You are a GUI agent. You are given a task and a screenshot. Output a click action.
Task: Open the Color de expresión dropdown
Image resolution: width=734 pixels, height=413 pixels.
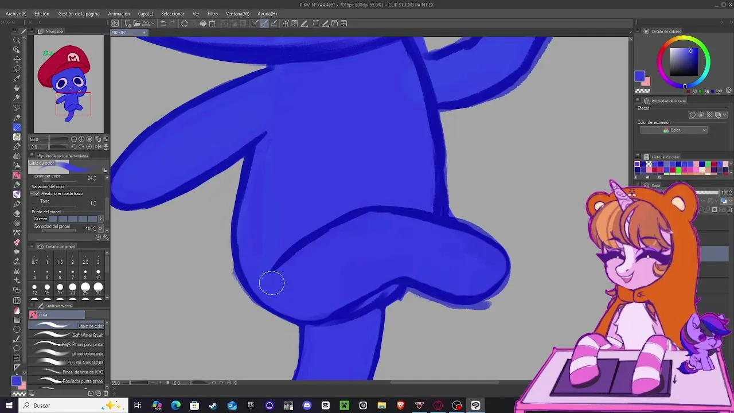tap(673, 130)
